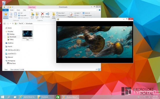Image resolution: width=160 pixels, height=99 pixels.
Task: Open the Copy to dropdown
Action: pos(37,15)
